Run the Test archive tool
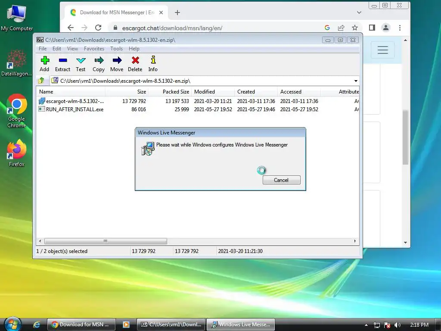Screen dimensions: 441x331 tap(81, 64)
